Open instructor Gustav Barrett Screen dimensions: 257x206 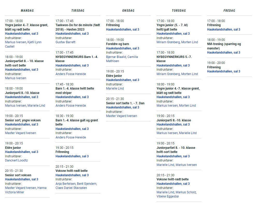65,42
